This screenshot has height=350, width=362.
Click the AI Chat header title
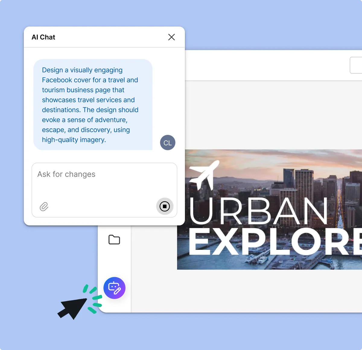coord(43,37)
